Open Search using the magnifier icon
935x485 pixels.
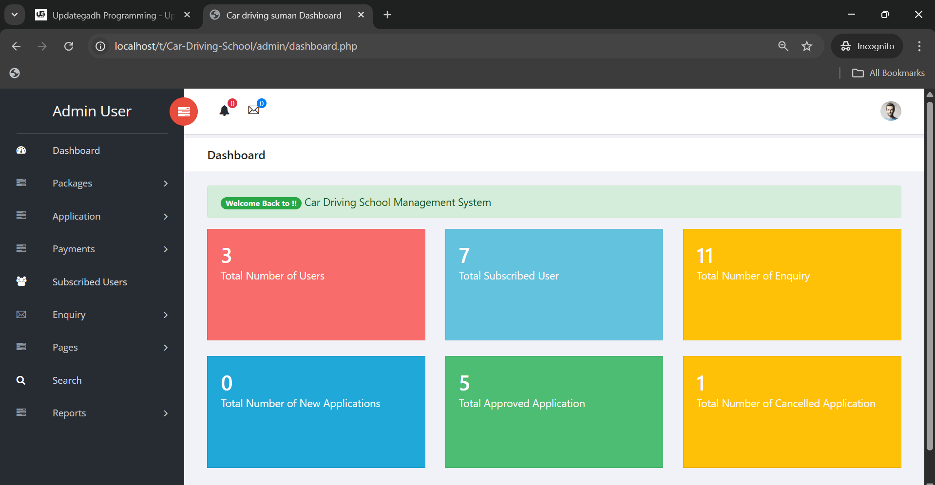[x=21, y=380]
